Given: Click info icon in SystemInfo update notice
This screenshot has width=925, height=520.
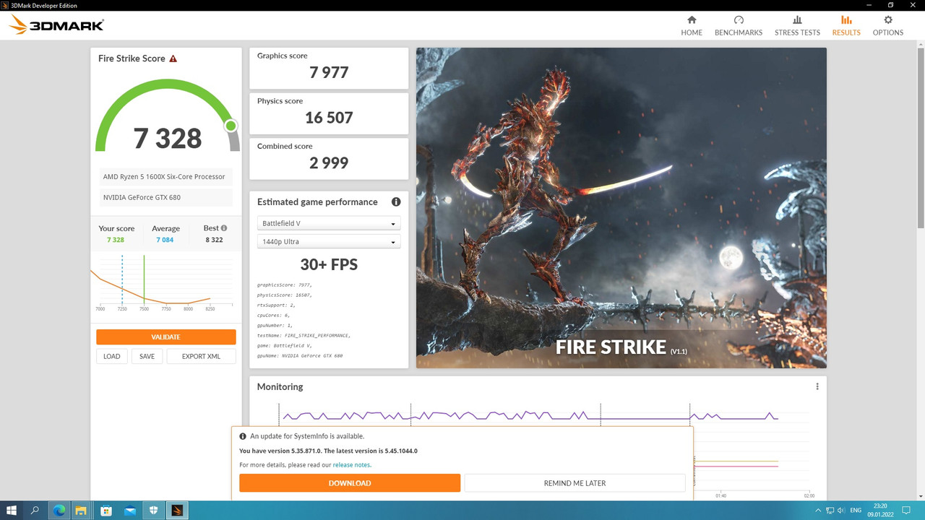Looking at the screenshot, I should (243, 436).
